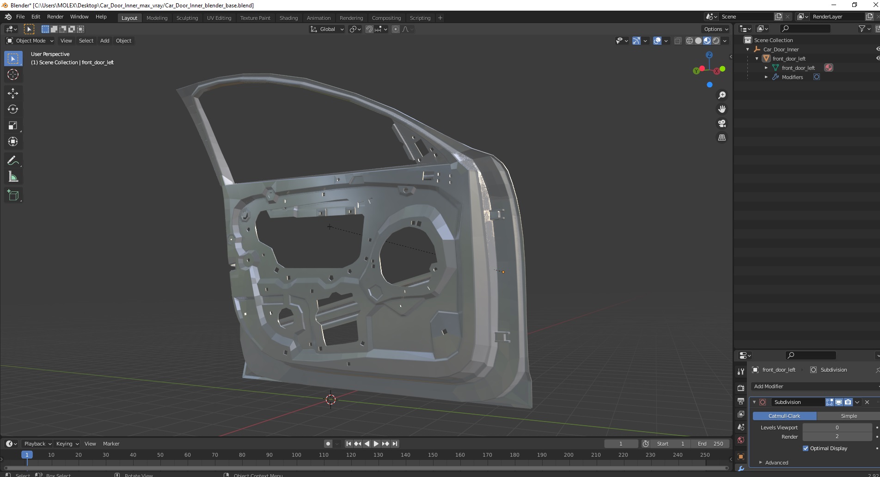This screenshot has height=477, width=880.
Task: Toggle proportional editing
Action: point(396,29)
